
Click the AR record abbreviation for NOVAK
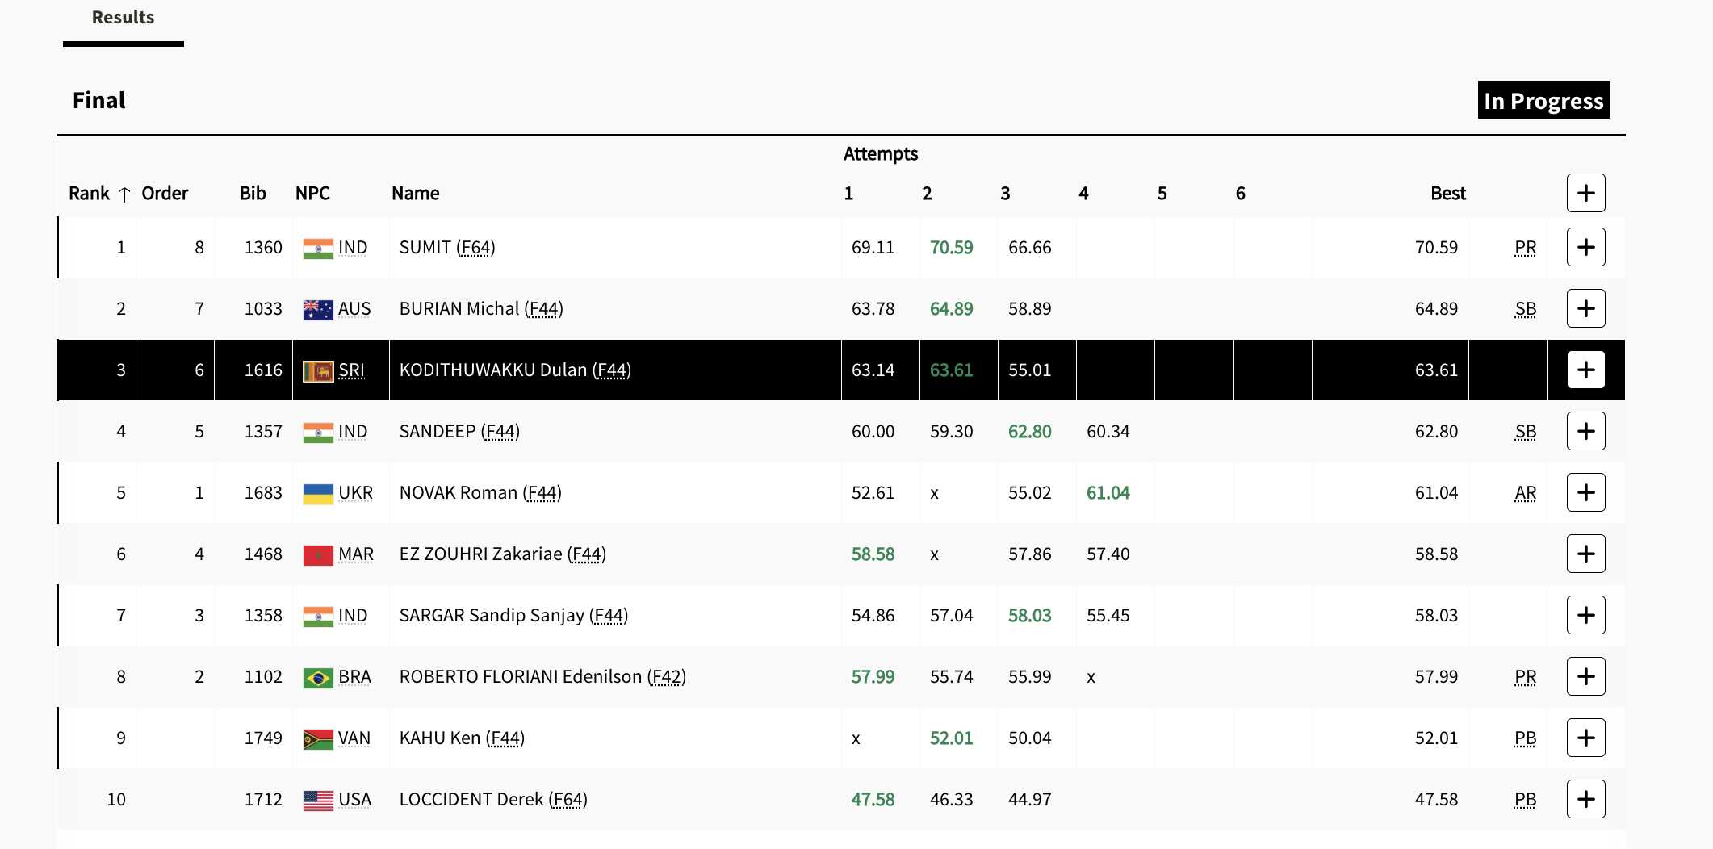point(1525,493)
